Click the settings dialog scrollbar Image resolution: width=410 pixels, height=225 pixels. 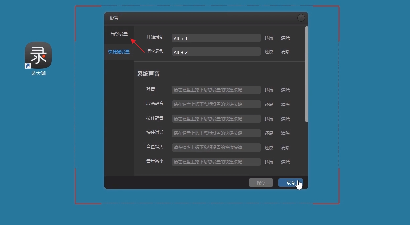click(x=307, y=72)
